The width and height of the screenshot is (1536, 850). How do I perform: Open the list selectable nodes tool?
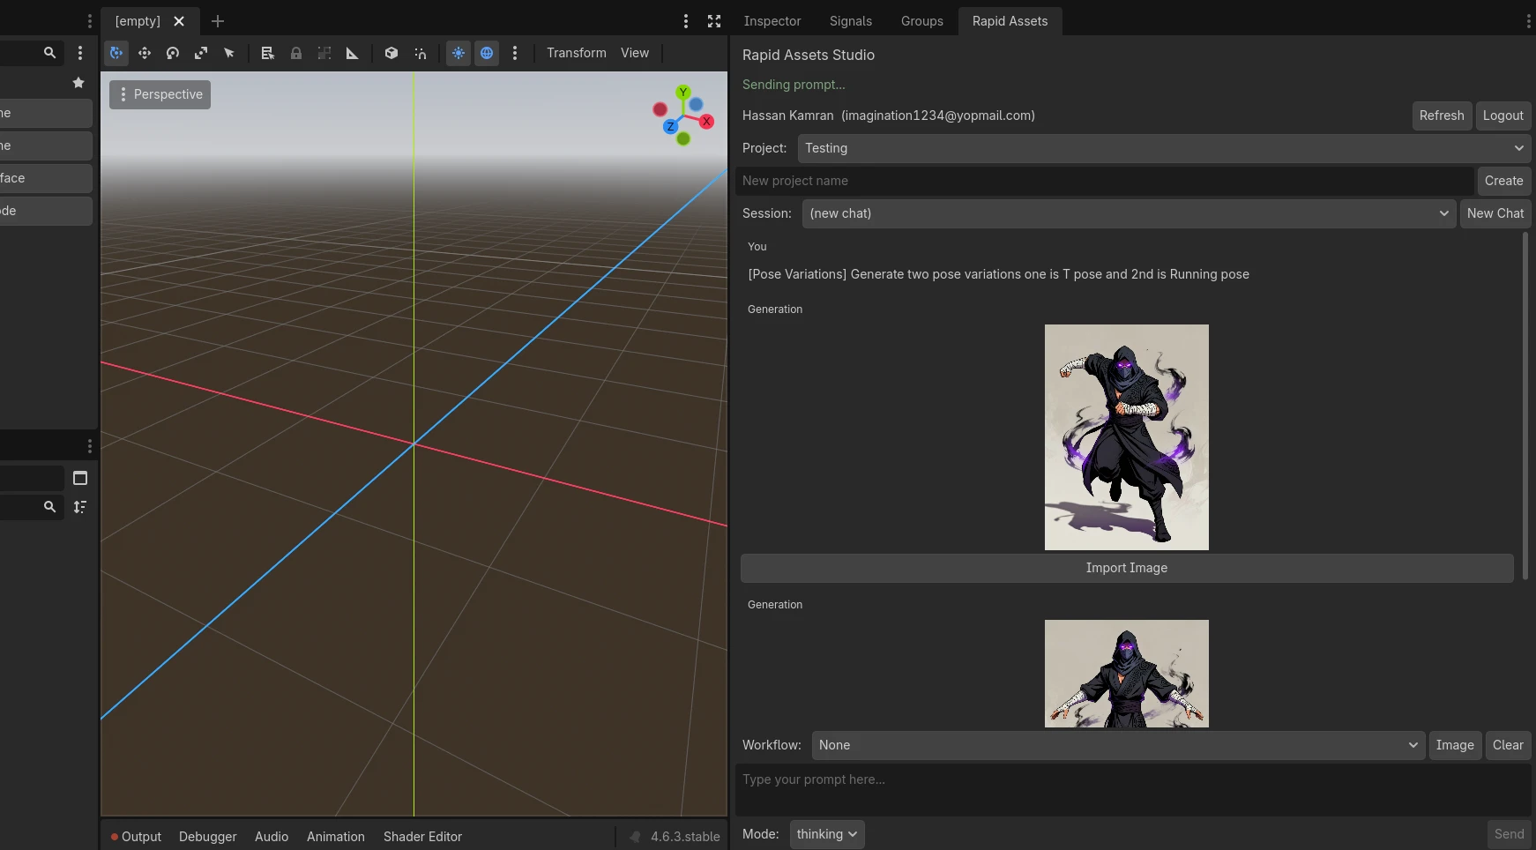pyautogui.click(x=268, y=53)
